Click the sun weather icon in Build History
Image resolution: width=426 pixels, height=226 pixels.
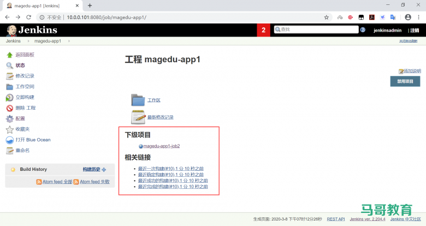click(13, 170)
